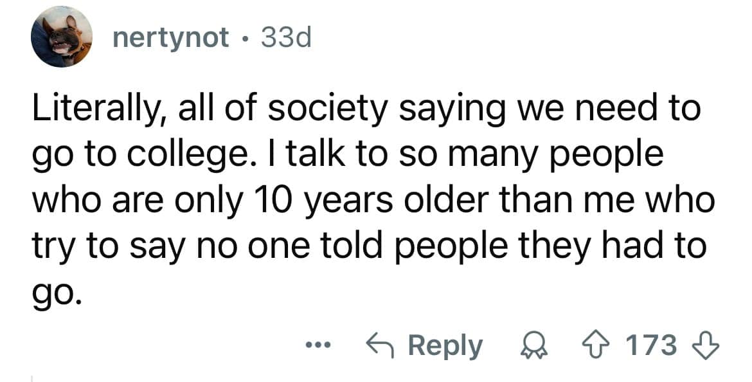752x382 pixels.
Task: Click the Reply arrow icon
Action: click(379, 345)
